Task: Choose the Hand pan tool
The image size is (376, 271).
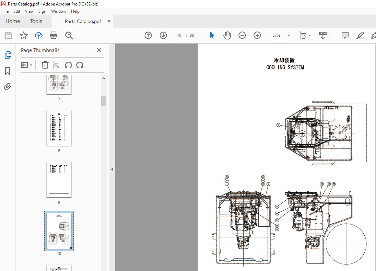Action: (227, 35)
